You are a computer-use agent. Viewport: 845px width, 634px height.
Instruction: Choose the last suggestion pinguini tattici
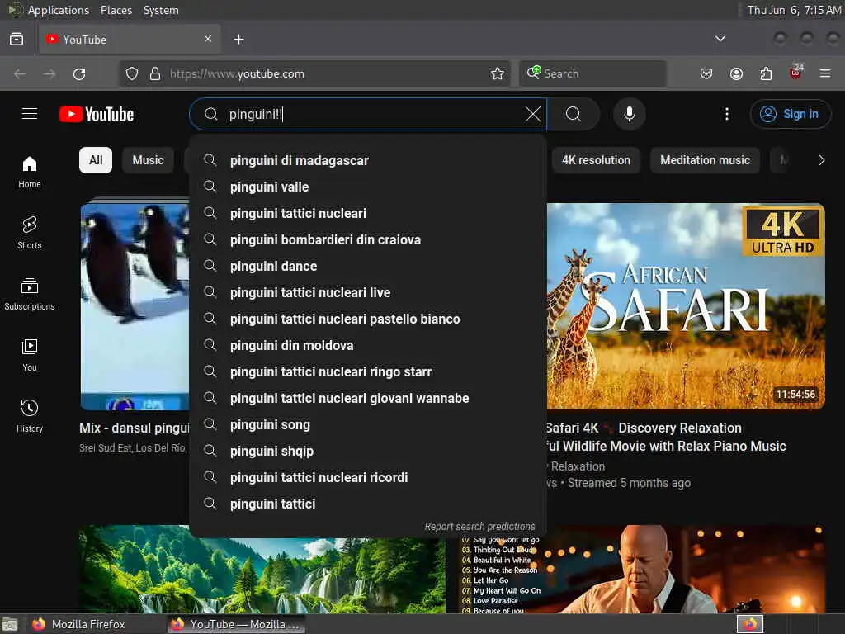point(368,504)
